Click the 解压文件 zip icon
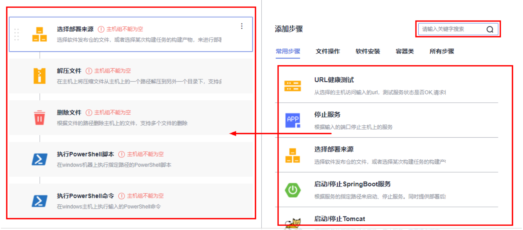The height and width of the screenshot is (230, 523). (39, 76)
